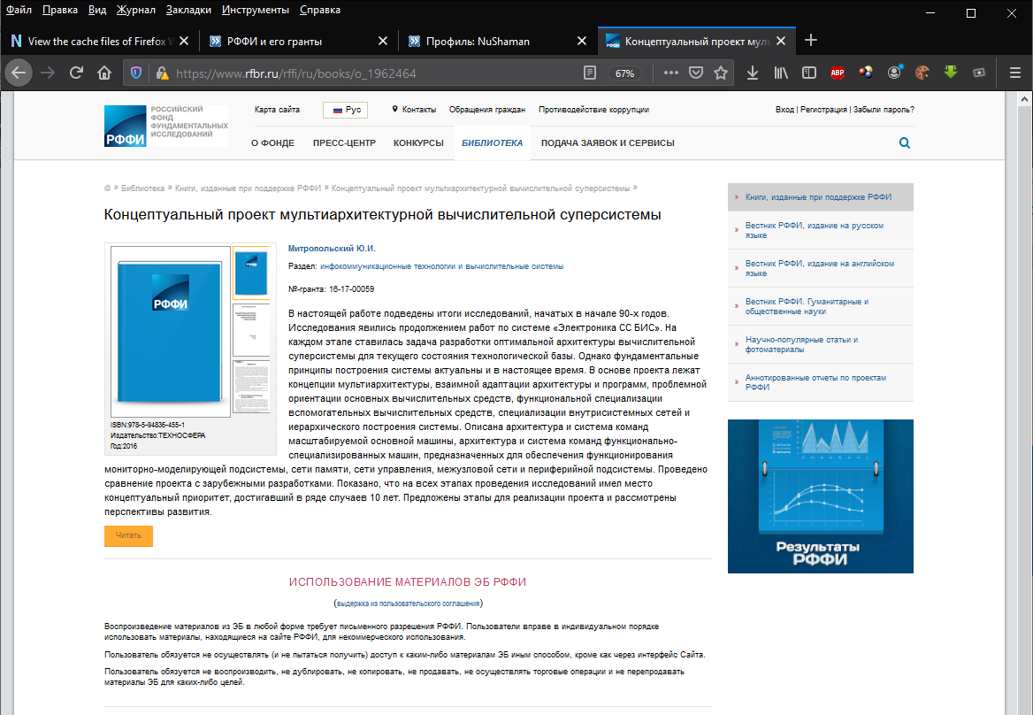The width and height of the screenshot is (1033, 715).
Task: Click the URL address bar
Action: 376,73
